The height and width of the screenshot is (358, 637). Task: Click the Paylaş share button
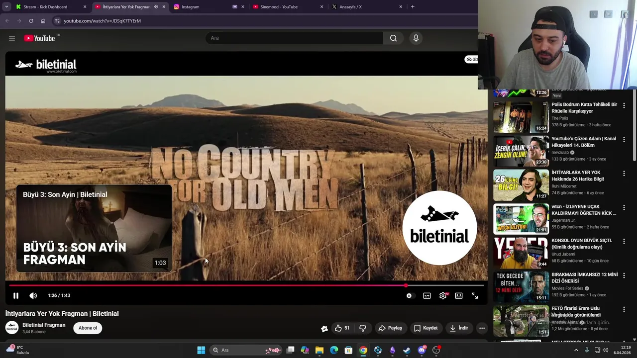click(390, 328)
